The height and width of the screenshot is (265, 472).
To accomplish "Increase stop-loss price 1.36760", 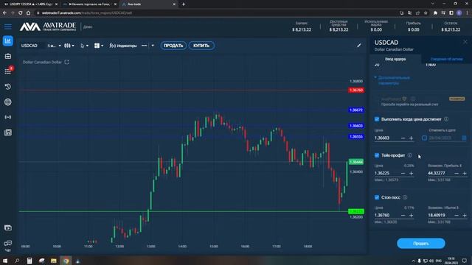I will coord(412,215).
